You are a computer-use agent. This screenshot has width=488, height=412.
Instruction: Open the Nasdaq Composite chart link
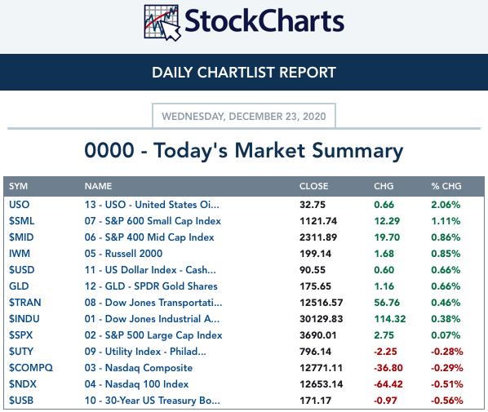[x=139, y=368]
